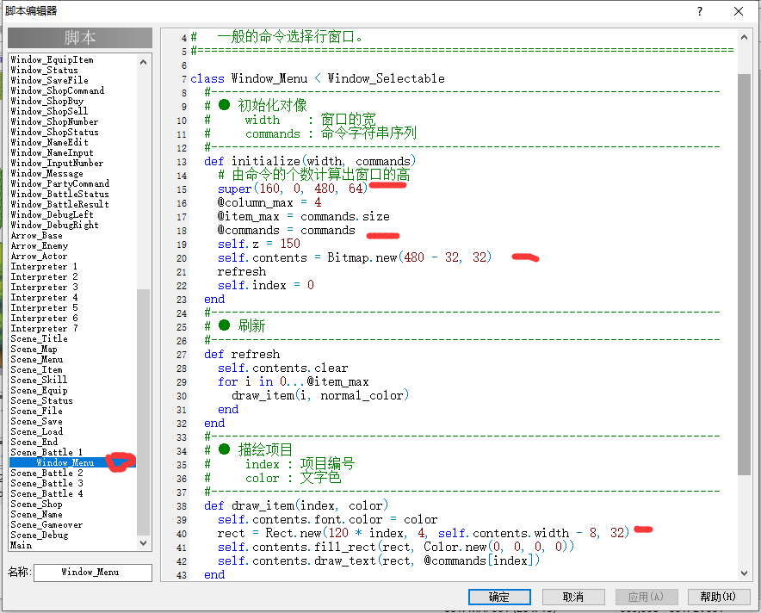Screen dimensions: 761x613
Task: Select Window_NameEdit script
Action: (x=50, y=142)
